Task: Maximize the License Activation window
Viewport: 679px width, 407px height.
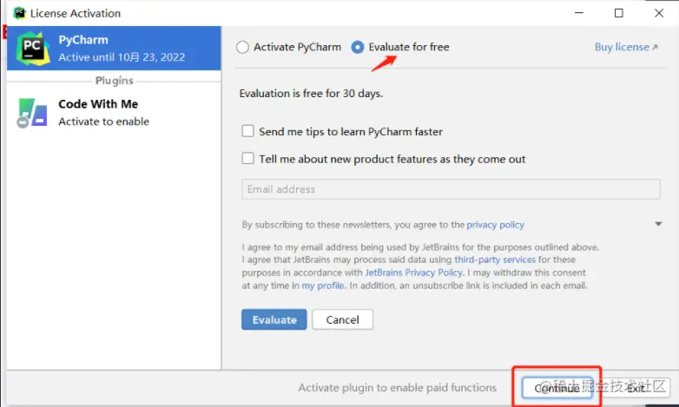Action: tap(619, 13)
